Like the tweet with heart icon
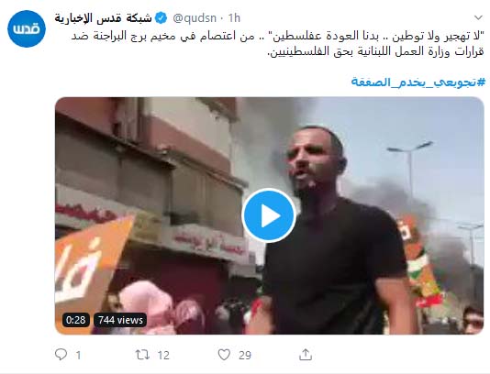Screen dimensions: 490x374 pos(224,355)
